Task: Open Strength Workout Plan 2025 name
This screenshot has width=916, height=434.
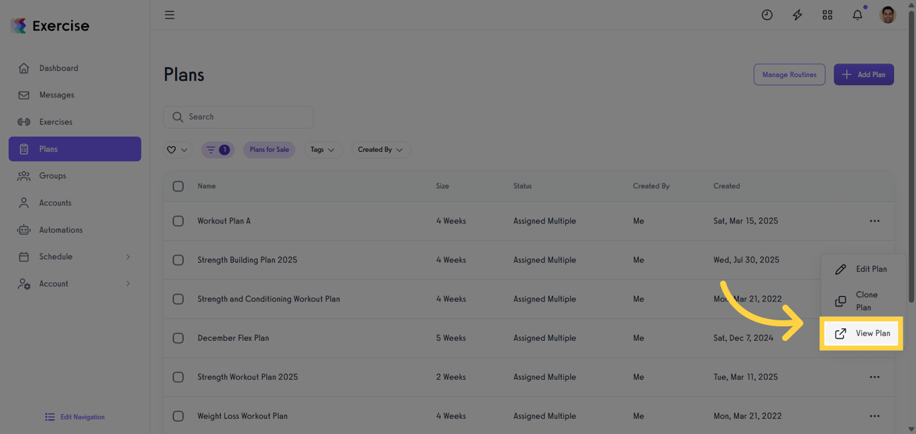Action: (247, 377)
